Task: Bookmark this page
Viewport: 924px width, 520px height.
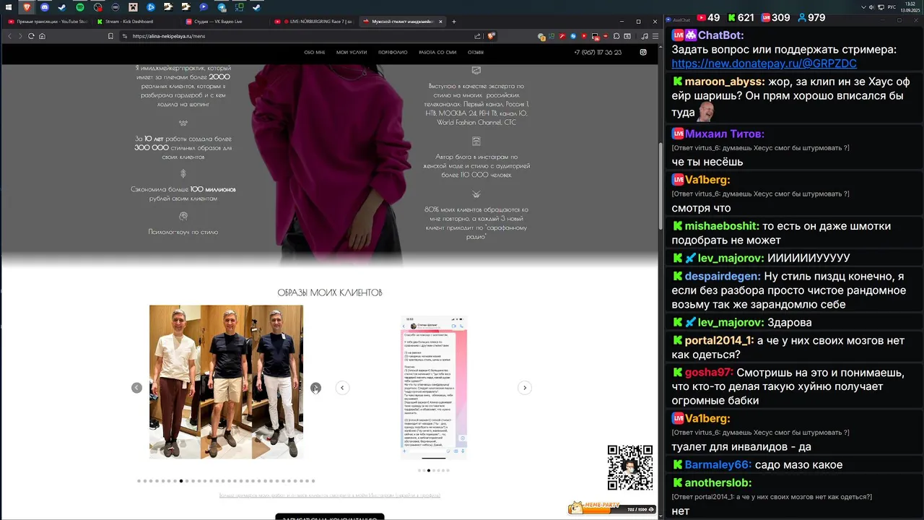Action: [110, 36]
